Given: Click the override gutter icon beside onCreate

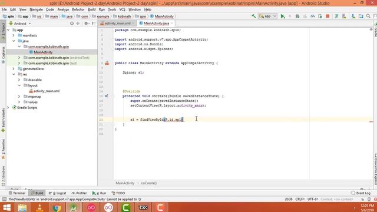Looking at the screenshot, I should click(x=107, y=96).
